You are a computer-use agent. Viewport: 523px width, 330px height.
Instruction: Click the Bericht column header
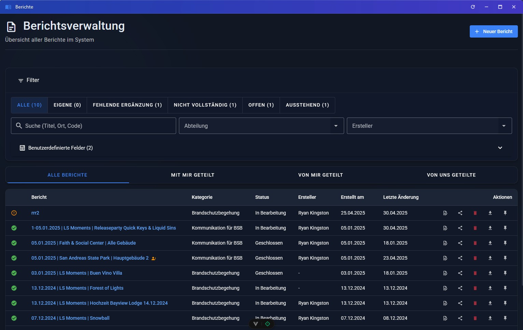[39, 197]
